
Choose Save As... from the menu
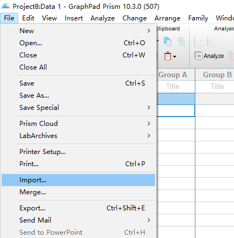78,96
